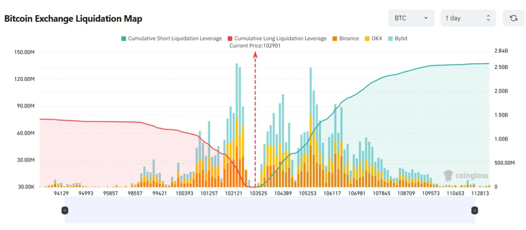Screen dimensions: 526x230
Task: Click the right range handle icon
Action: click(x=474, y=210)
